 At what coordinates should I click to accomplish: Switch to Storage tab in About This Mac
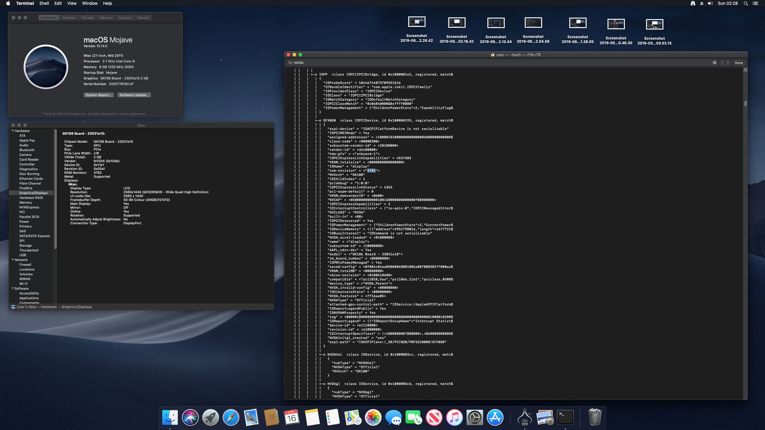87,18
